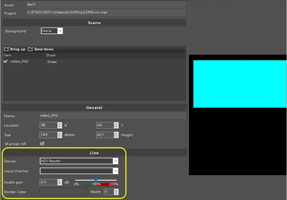Click the Bring up icon button
Viewport: 287px width, 200px height.
click(x=6, y=49)
